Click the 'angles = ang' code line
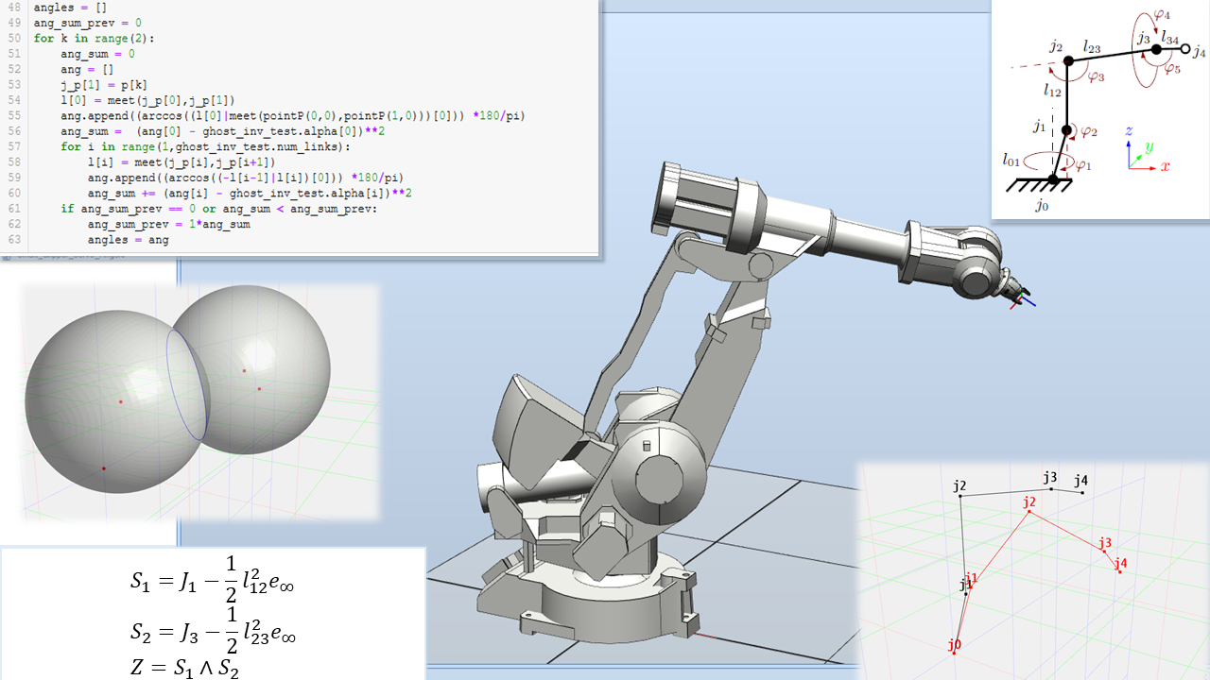1210x680 pixels. click(129, 240)
